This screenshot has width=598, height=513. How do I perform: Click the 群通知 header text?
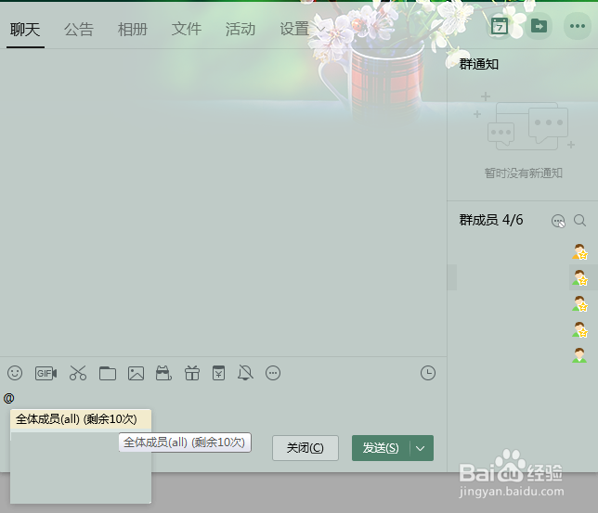click(478, 64)
